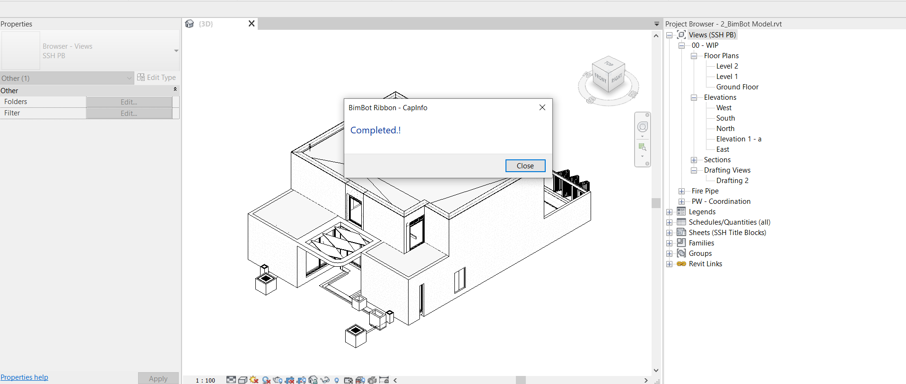This screenshot has height=384, width=906.
Task: Open the zoom options dropdown arrow
Action: [x=642, y=156]
